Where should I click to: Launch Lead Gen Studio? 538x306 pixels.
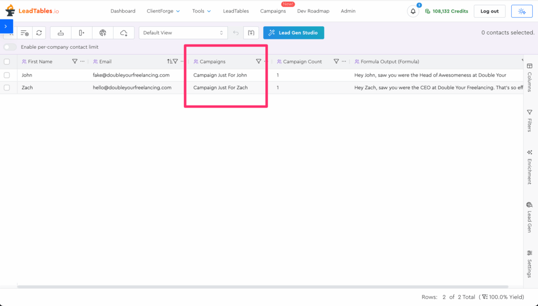coord(294,33)
